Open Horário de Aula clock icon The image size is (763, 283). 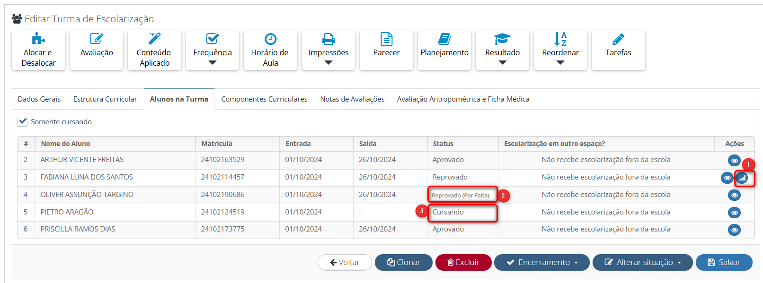tap(270, 39)
